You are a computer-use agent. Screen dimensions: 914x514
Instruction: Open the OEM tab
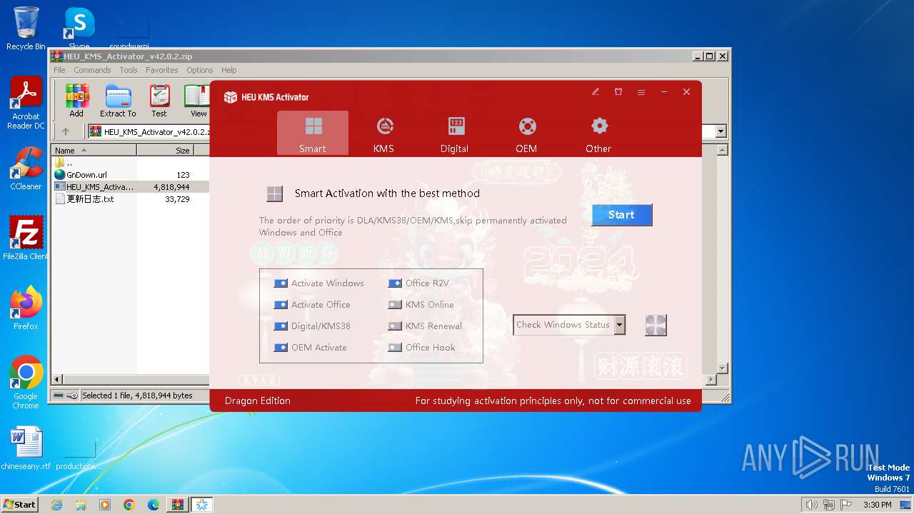[x=526, y=133]
